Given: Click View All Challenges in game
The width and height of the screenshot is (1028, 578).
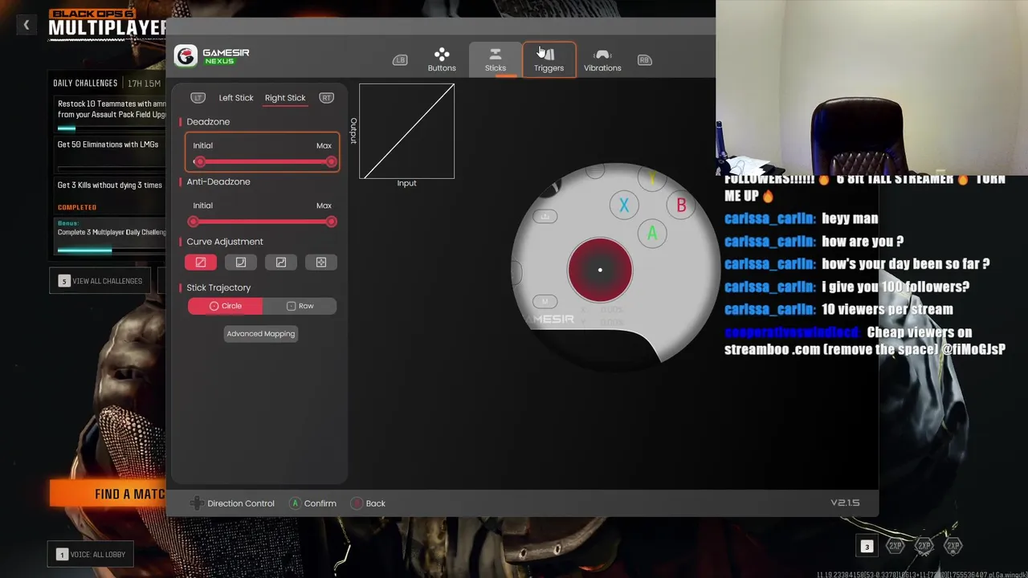Looking at the screenshot, I should pyautogui.click(x=100, y=281).
